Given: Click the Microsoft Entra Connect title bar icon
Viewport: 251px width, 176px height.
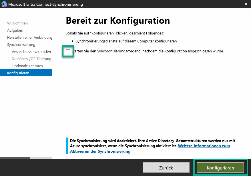Looking at the screenshot, I should [x=4, y=4].
